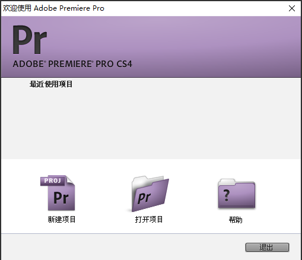Select the 新建项目 text label
This screenshot has height=260, width=302.
click(x=62, y=220)
